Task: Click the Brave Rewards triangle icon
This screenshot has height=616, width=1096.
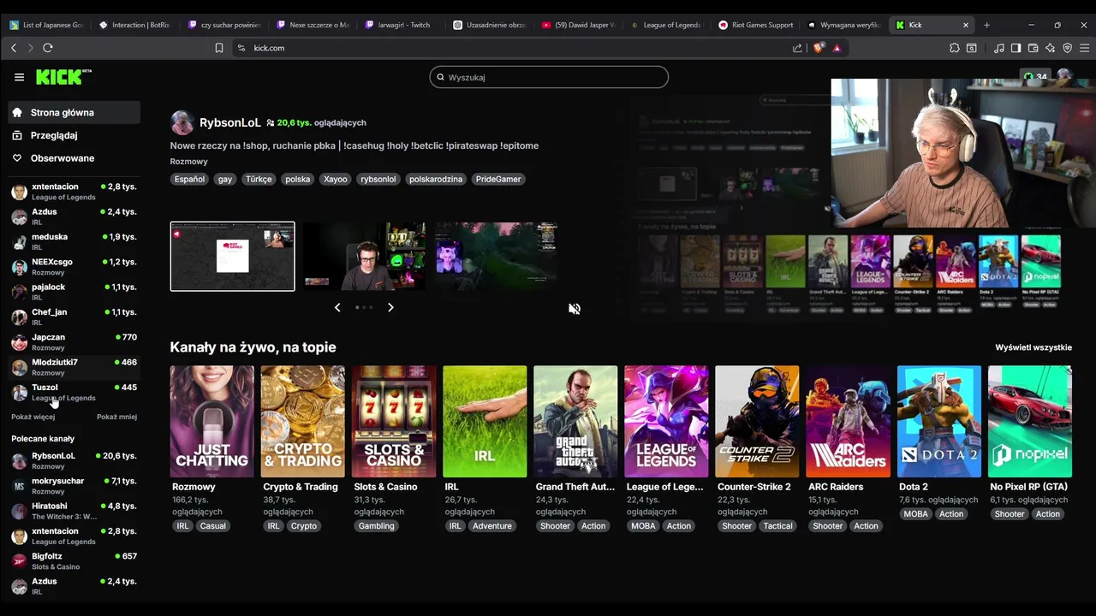Action: [x=837, y=48]
